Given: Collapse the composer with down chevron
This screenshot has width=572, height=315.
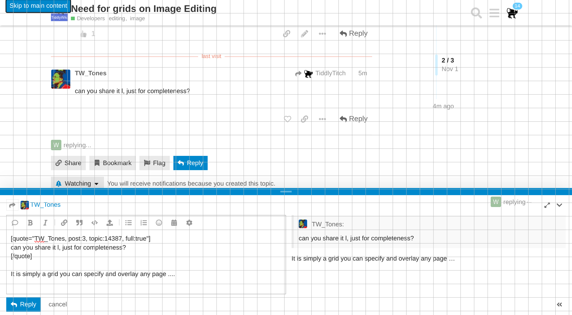Looking at the screenshot, I should [x=559, y=205].
